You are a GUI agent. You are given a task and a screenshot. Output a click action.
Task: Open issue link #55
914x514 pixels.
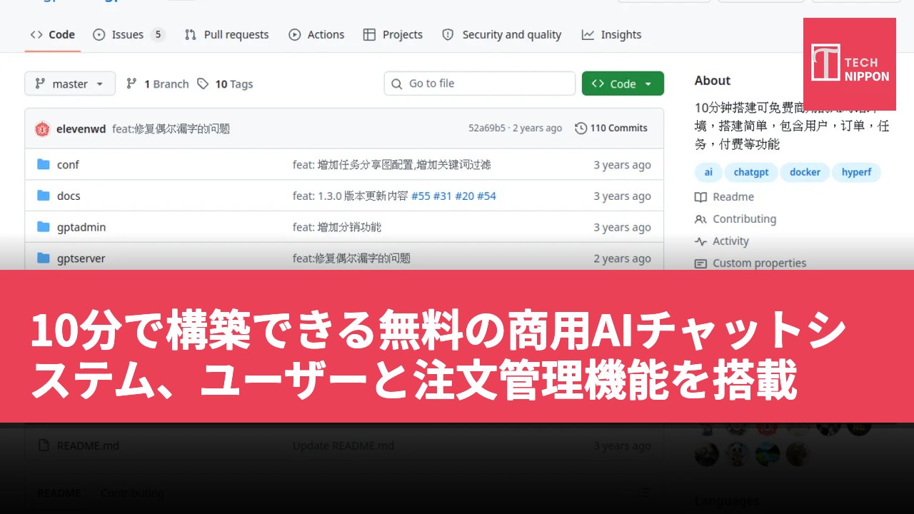coord(421,196)
